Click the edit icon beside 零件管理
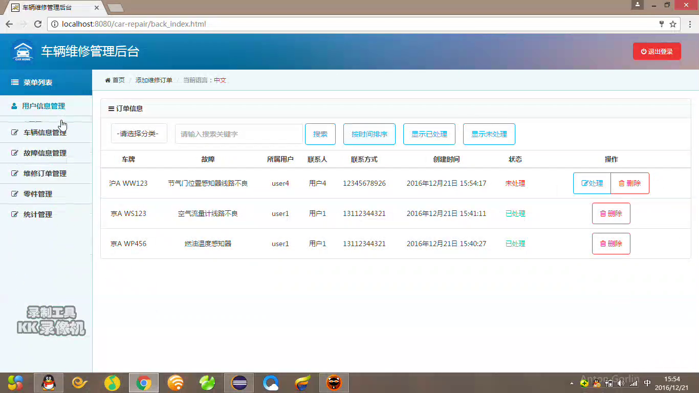Viewport: 699px width, 393px height. pos(15,194)
